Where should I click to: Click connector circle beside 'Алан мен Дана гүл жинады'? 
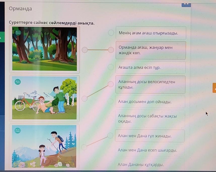(110, 136)
